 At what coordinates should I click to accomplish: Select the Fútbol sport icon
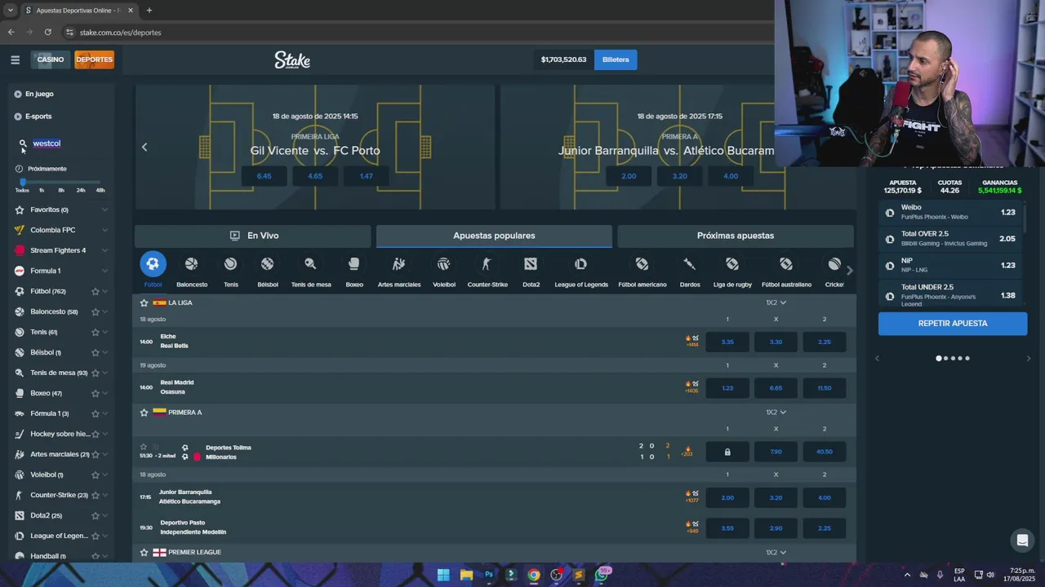[x=153, y=264]
